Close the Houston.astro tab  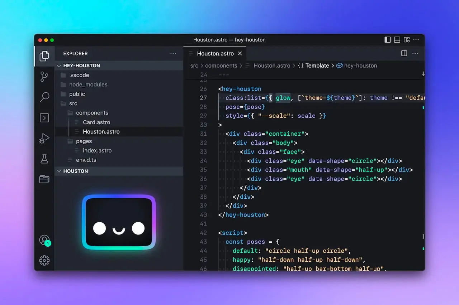pyautogui.click(x=240, y=53)
